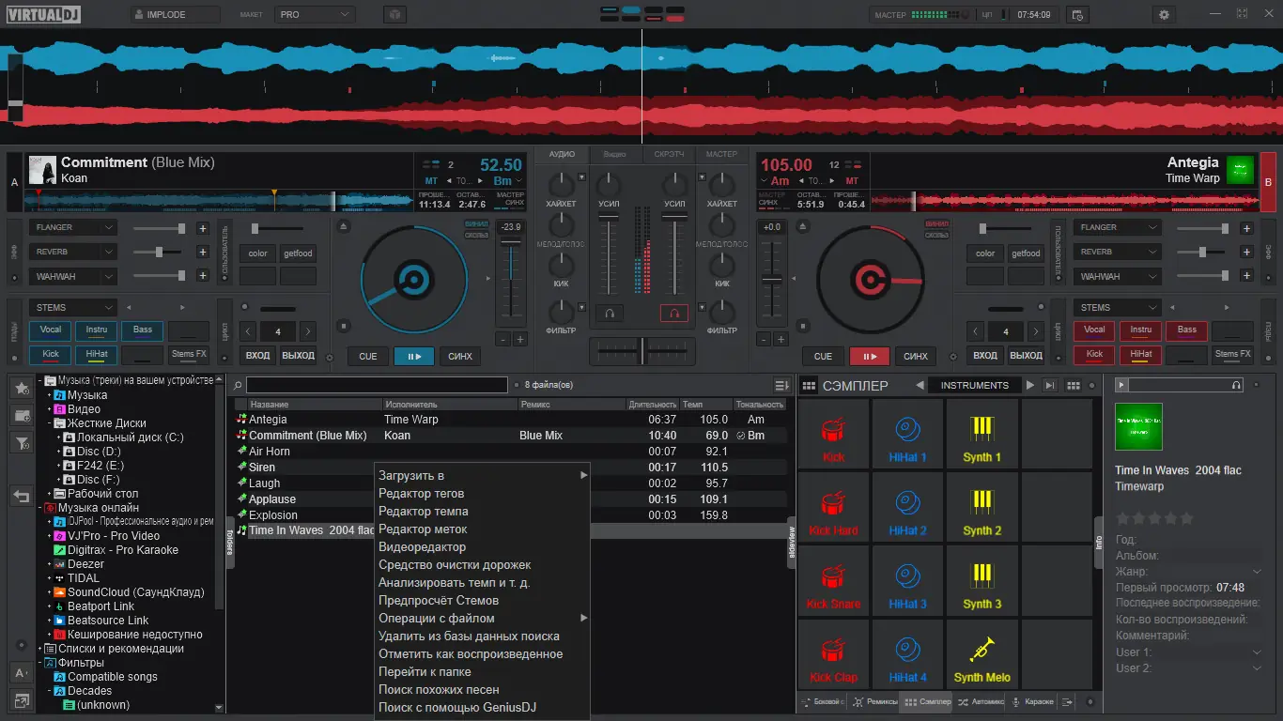Click the left deck FLANGER amount slider

pyautogui.click(x=159, y=228)
